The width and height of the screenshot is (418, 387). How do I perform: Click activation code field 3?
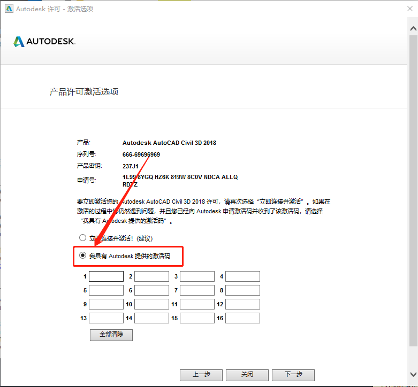[x=197, y=276]
